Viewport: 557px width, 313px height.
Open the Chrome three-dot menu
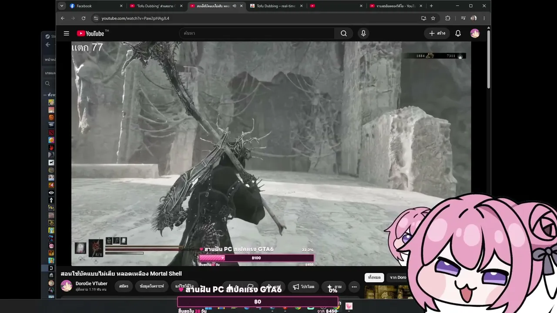484,18
